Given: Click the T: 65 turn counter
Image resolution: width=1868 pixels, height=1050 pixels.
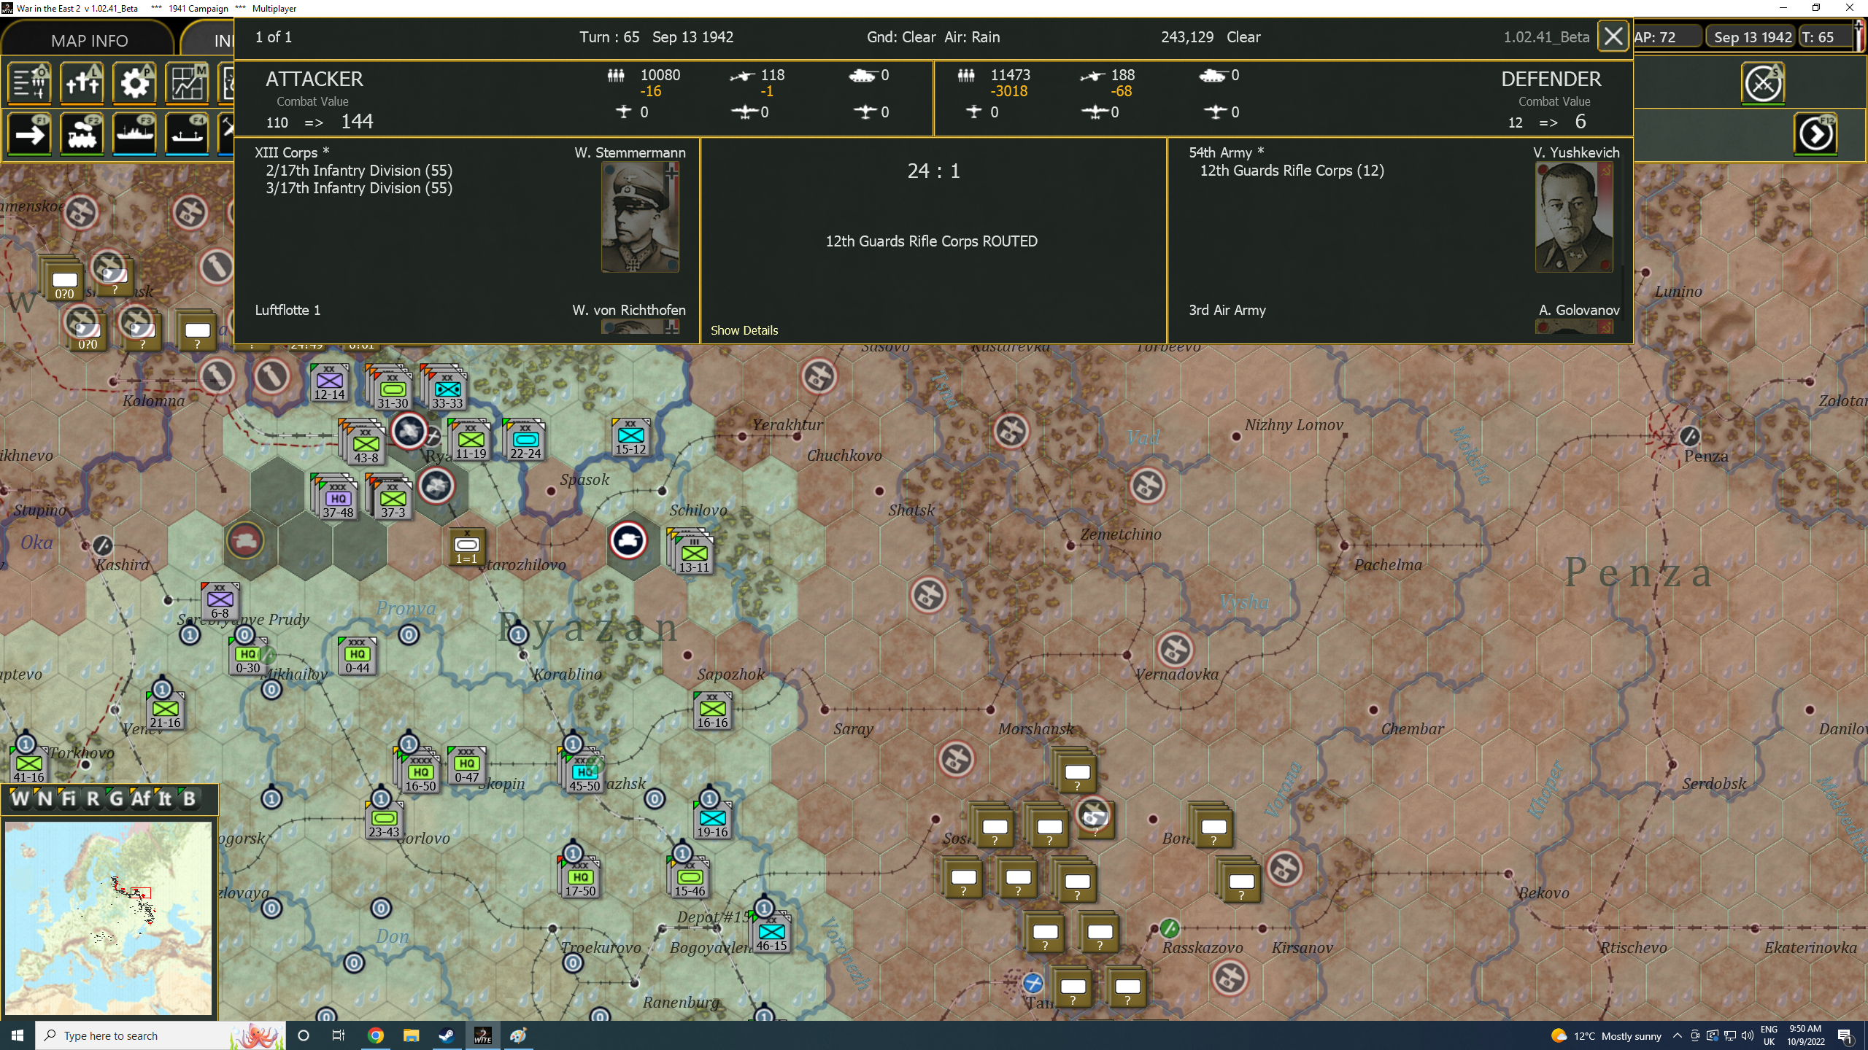Looking at the screenshot, I should click(1825, 37).
